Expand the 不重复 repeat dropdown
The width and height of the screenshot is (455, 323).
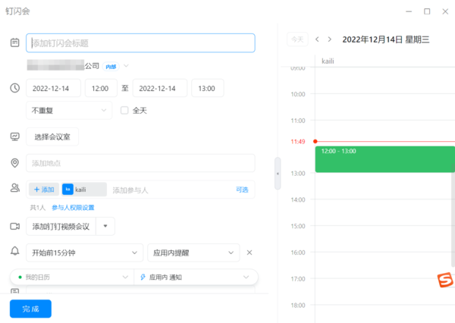69,111
